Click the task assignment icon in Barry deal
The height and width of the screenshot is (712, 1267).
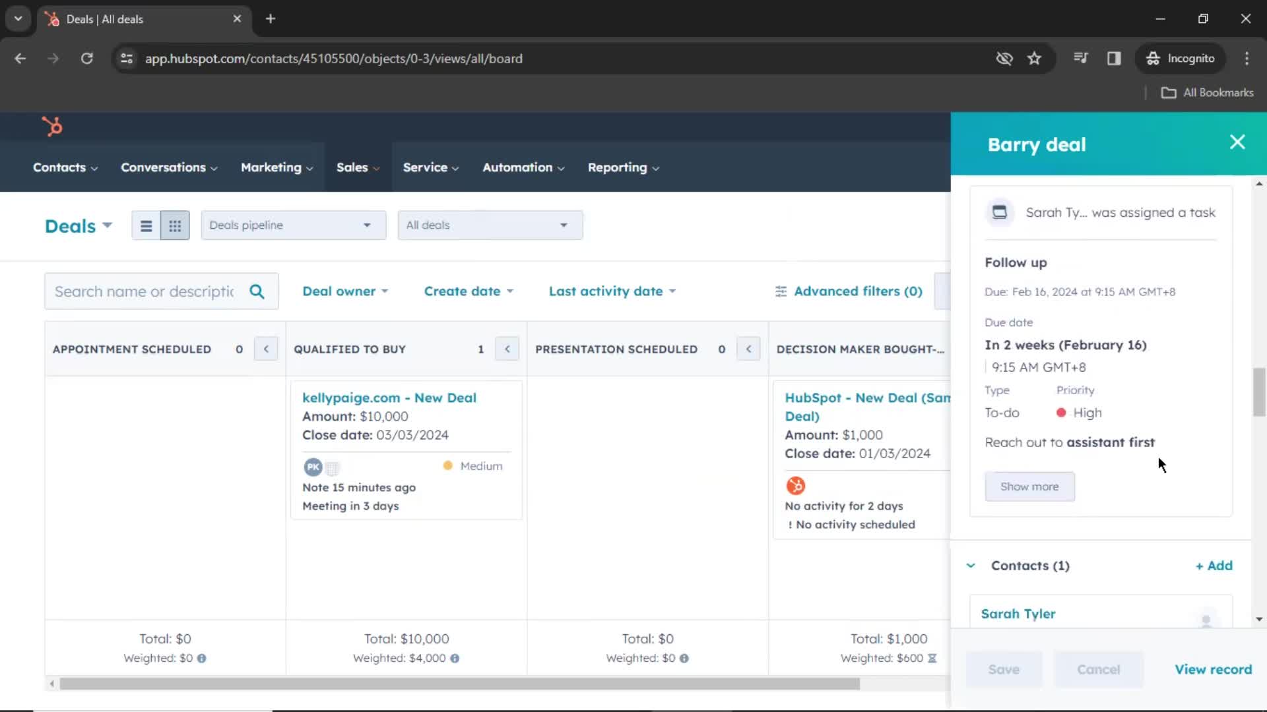pyautogui.click(x=999, y=212)
